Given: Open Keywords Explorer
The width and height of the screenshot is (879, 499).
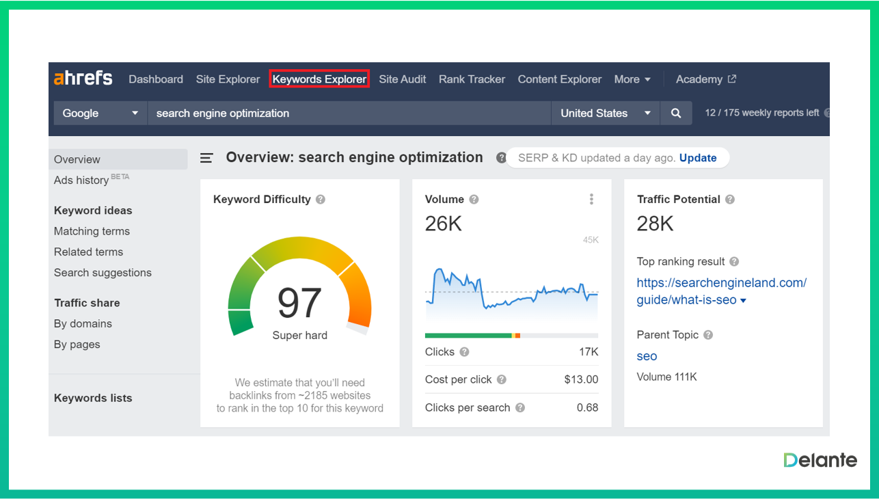Looking at the screenshot, I should click(x=319, y=79).
